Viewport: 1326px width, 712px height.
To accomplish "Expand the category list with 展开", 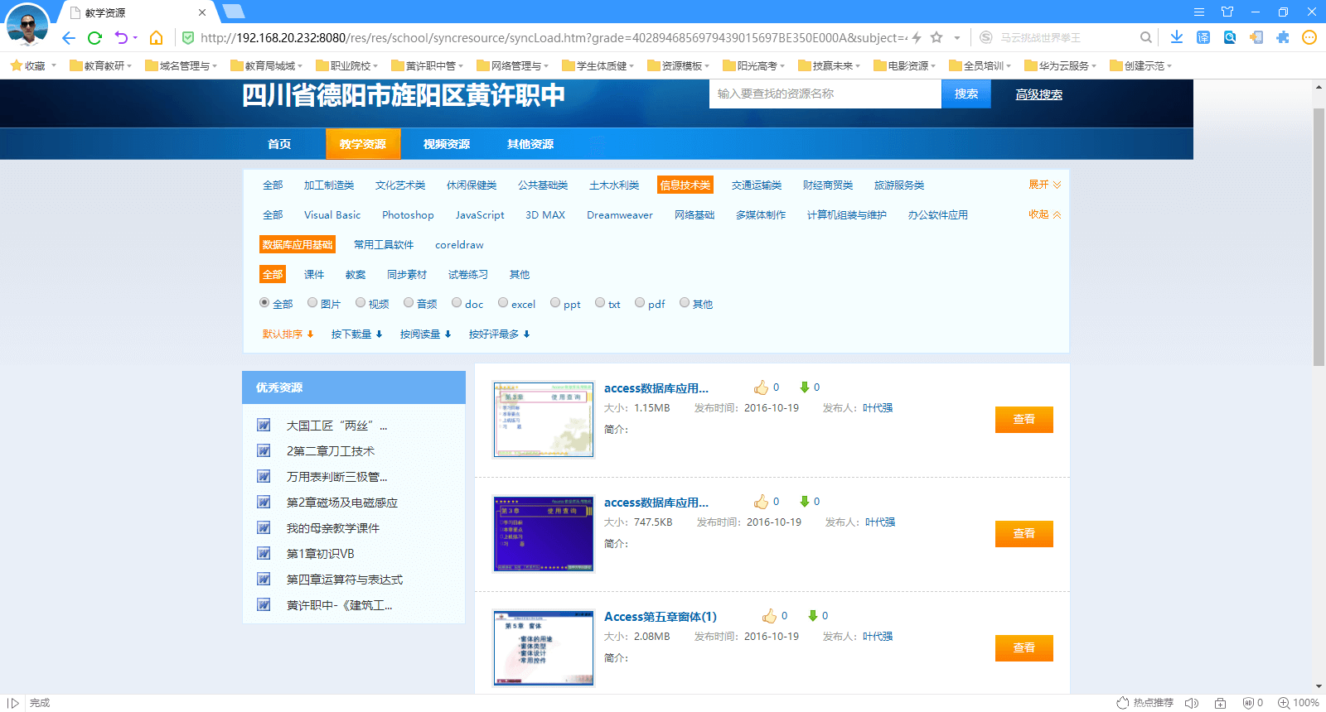I will pyautogui.click(x=1044, y=185).
